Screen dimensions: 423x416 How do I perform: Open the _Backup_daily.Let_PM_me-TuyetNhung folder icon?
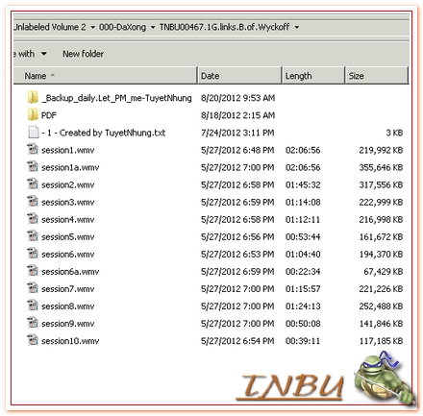[33, 97]
